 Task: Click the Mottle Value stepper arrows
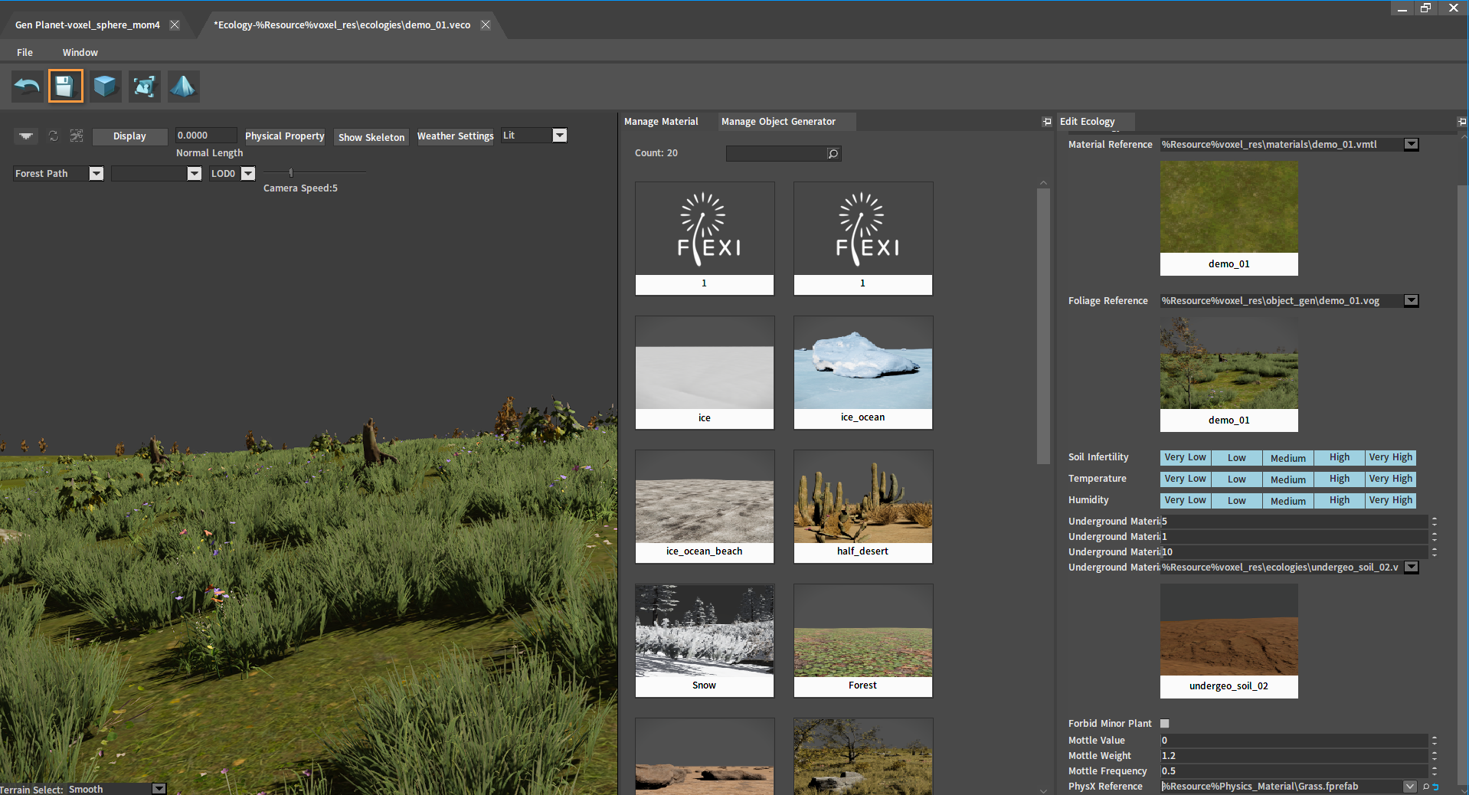[1434, 741]
